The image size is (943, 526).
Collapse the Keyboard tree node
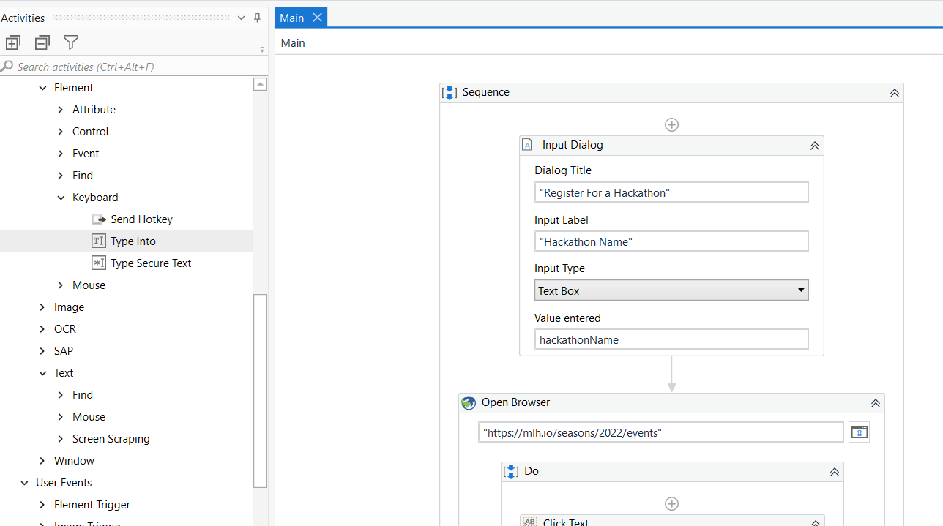point(61,198)
